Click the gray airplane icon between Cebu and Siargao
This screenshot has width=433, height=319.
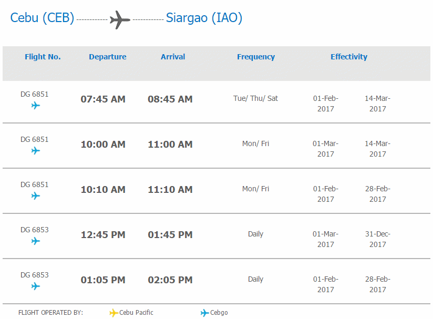click(120, 20)
